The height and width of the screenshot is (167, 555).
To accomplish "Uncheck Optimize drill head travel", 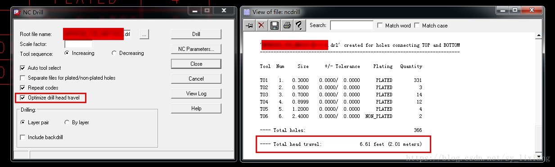I will (23, 98).
